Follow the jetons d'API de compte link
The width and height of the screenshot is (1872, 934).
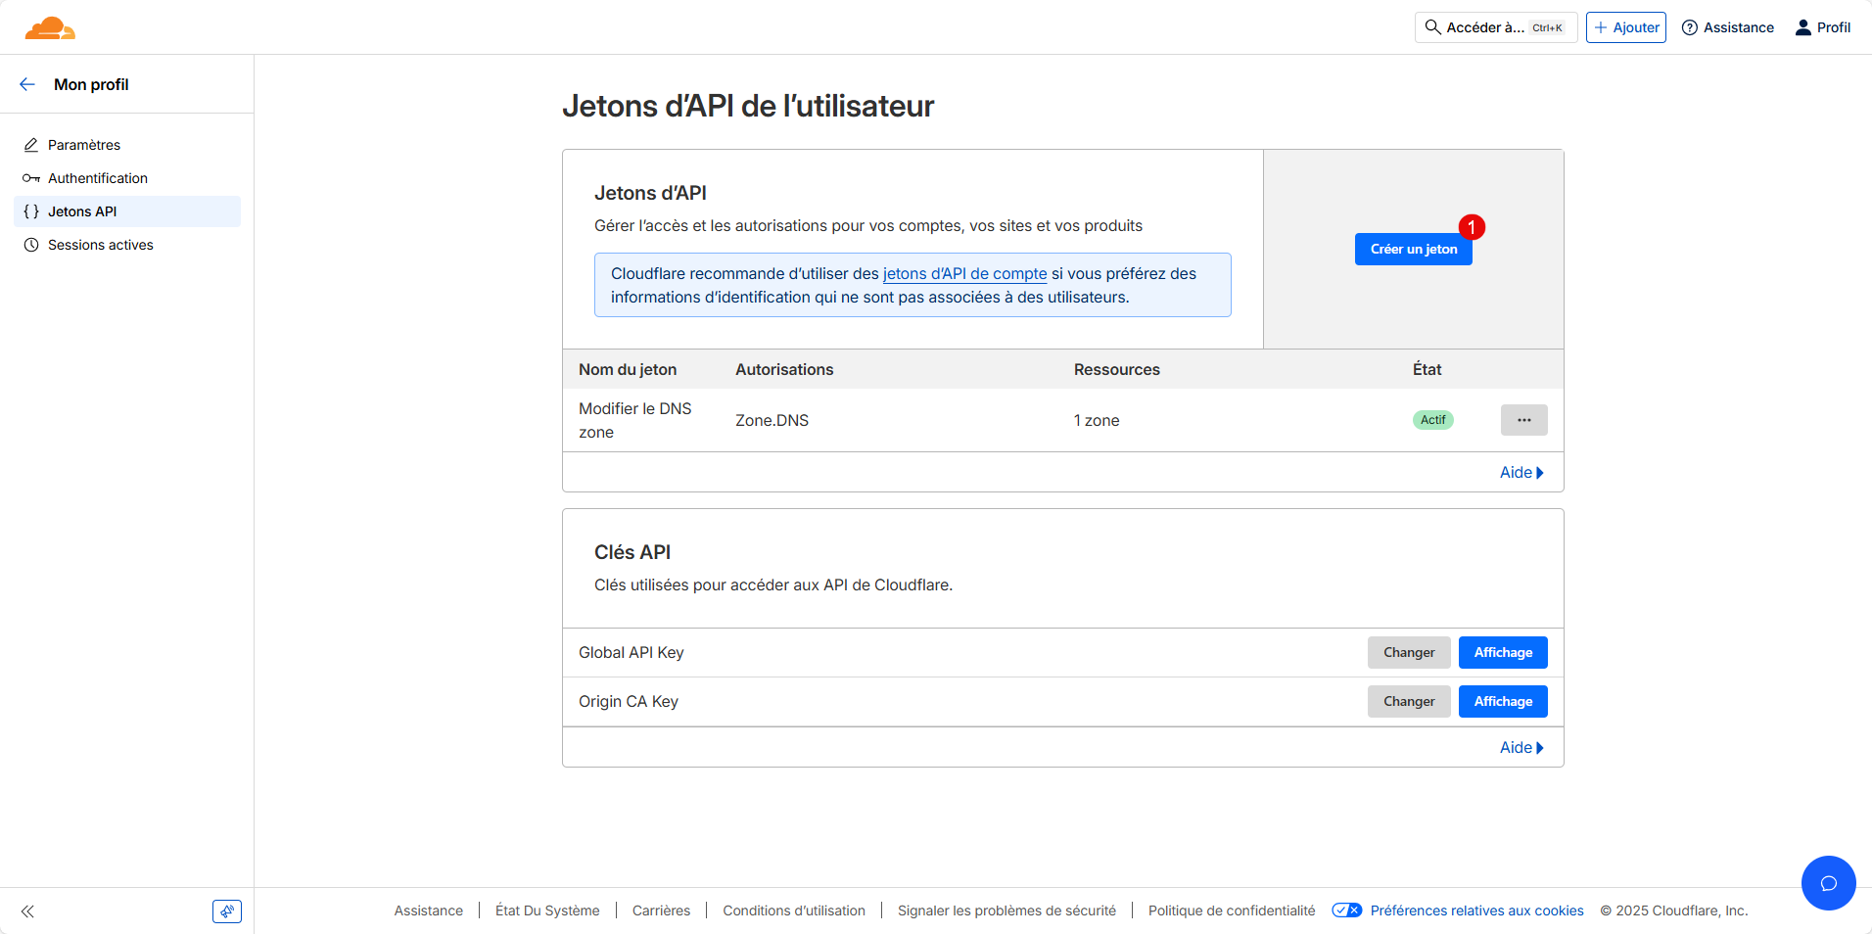pyautogui.click(x=964, y=274)
